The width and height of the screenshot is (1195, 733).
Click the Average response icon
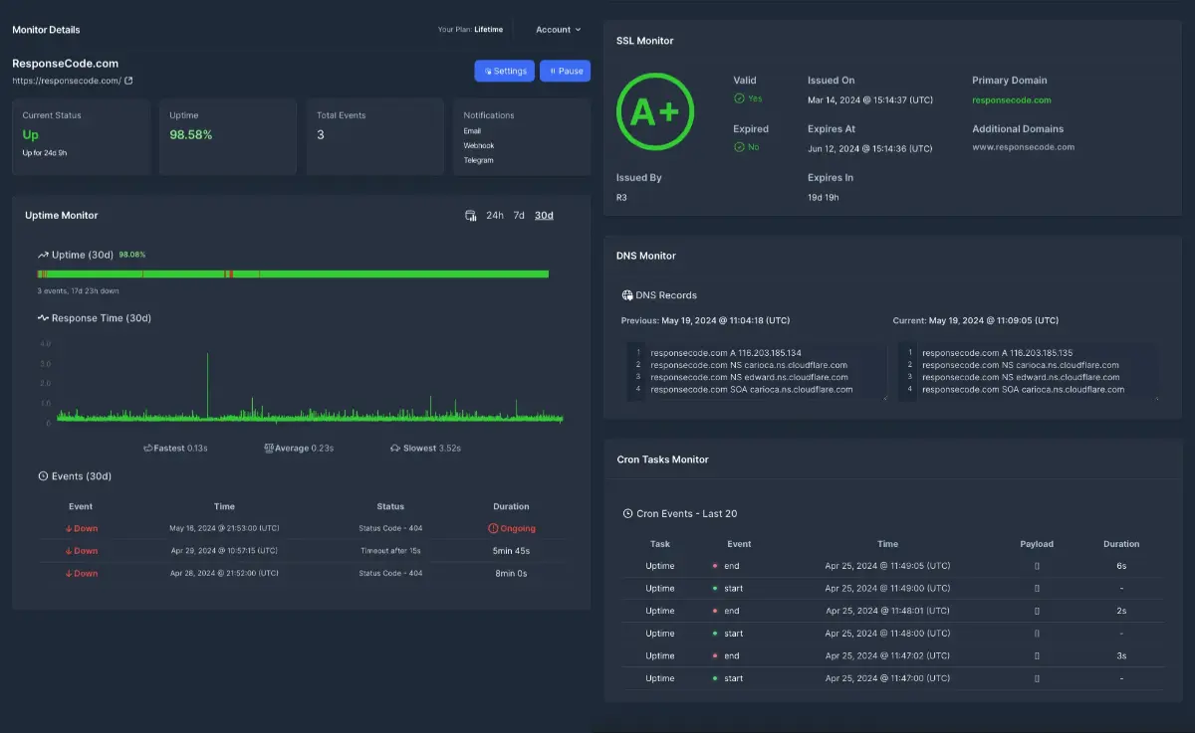pos(269,449)
